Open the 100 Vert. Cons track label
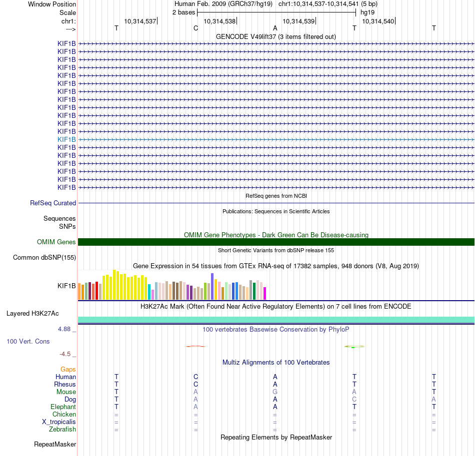 click(x=28, y=341)
